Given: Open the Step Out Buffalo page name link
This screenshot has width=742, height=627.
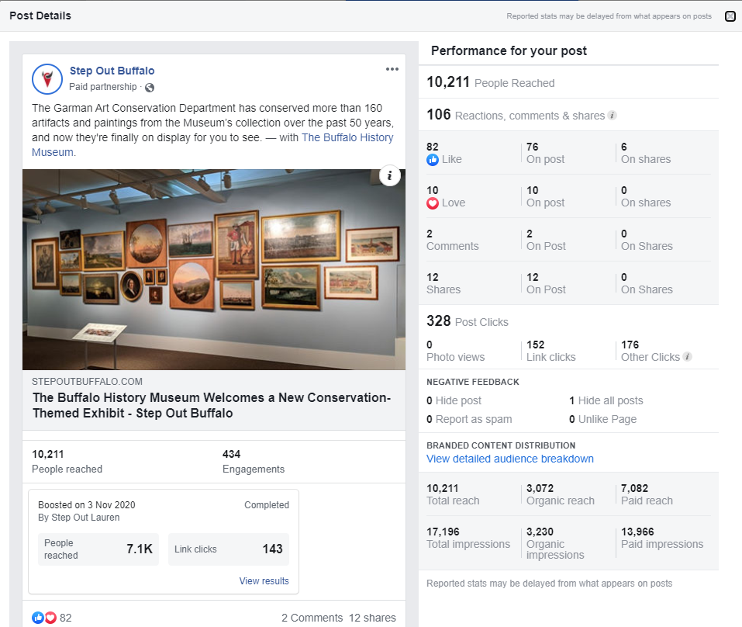Looking at the screenshot, I should 112,71.
